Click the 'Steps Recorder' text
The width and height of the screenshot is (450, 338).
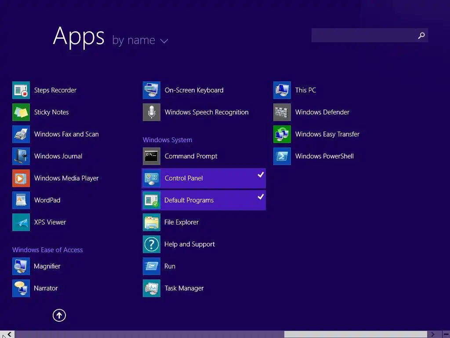pos(55,90)
